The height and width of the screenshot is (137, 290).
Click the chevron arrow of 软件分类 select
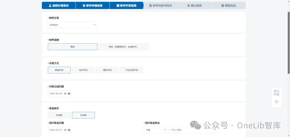[94, 25]
